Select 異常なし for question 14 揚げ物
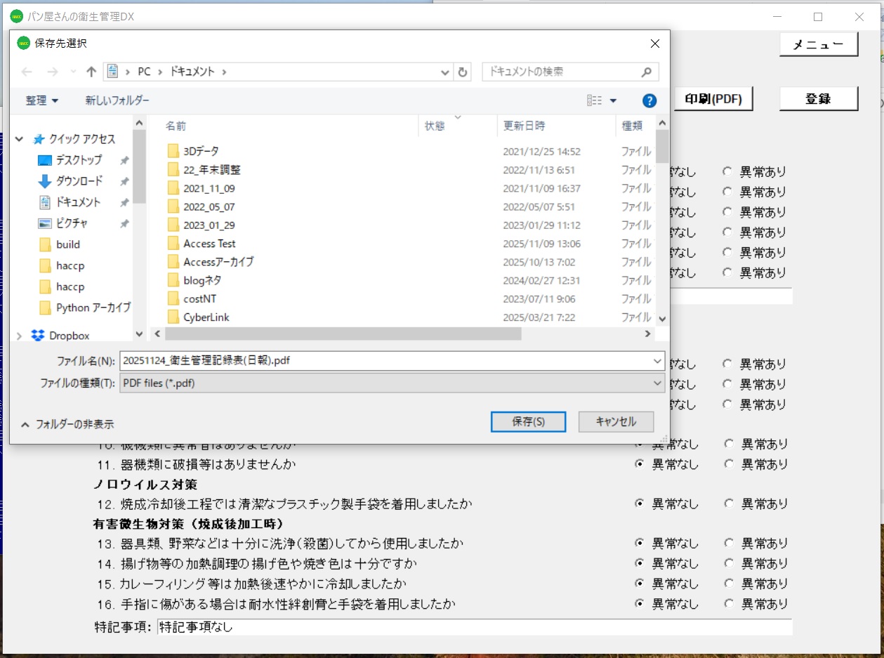The image size is (884, 658). pyautogui.click(x=639, y=562)
